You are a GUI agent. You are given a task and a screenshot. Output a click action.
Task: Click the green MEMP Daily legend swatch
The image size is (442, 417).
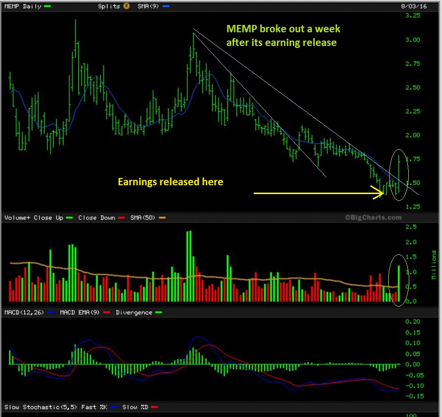click(x=47, y=6)
